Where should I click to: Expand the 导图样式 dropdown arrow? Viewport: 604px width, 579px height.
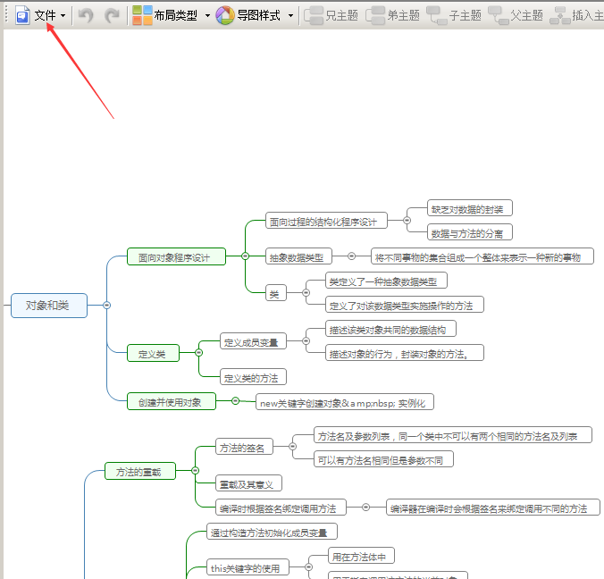[290, 15]
